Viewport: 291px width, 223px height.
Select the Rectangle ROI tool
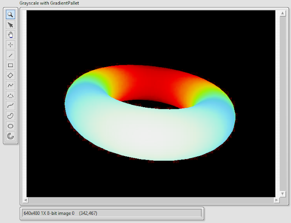click(10, 65)
